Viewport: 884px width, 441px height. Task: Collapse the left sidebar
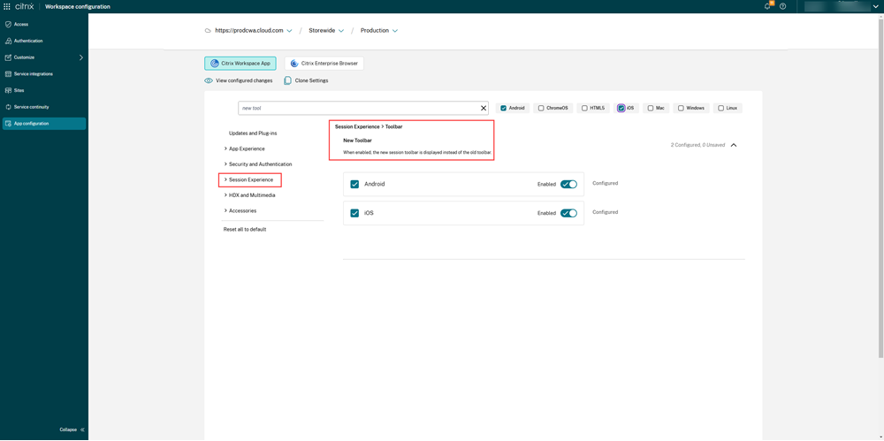pos(72,430)
